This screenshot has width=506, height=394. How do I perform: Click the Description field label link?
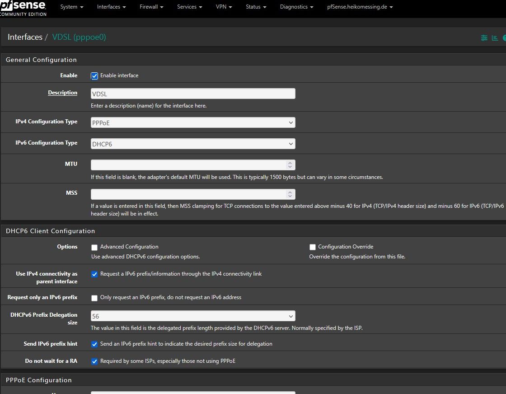(63, 93)
